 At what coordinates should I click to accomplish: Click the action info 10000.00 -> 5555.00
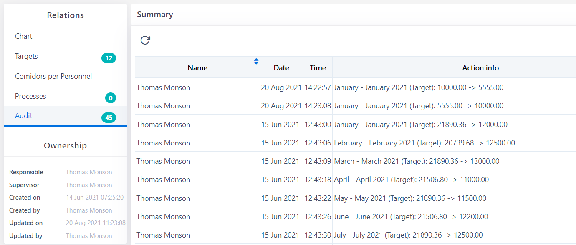pos(419,87)
